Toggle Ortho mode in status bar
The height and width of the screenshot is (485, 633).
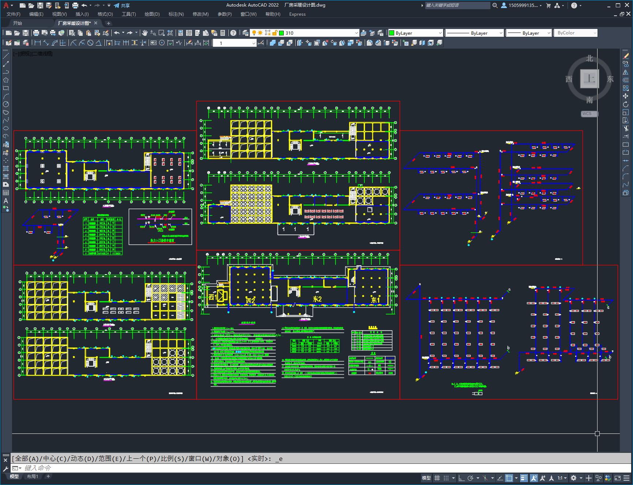tap(461, 478)
